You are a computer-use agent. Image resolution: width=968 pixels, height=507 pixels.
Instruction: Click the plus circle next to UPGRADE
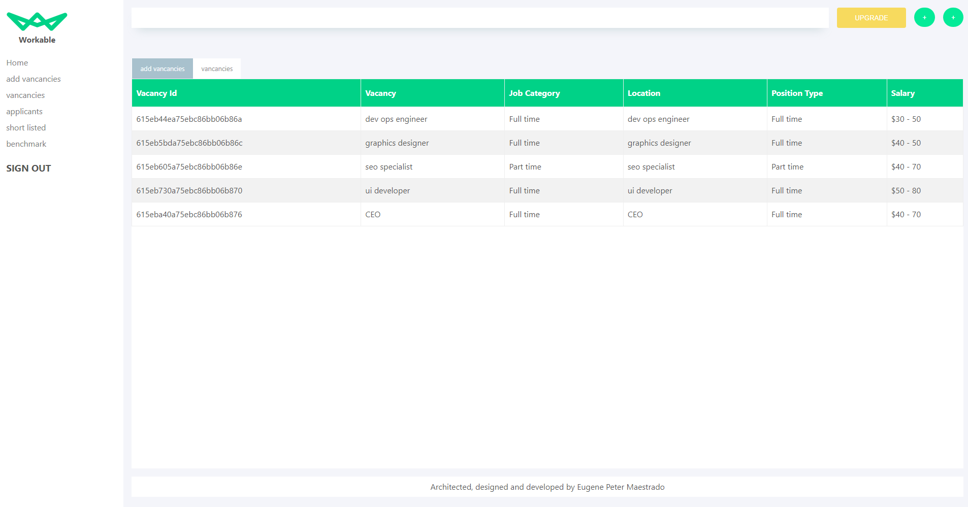click(x=924, y=18)
